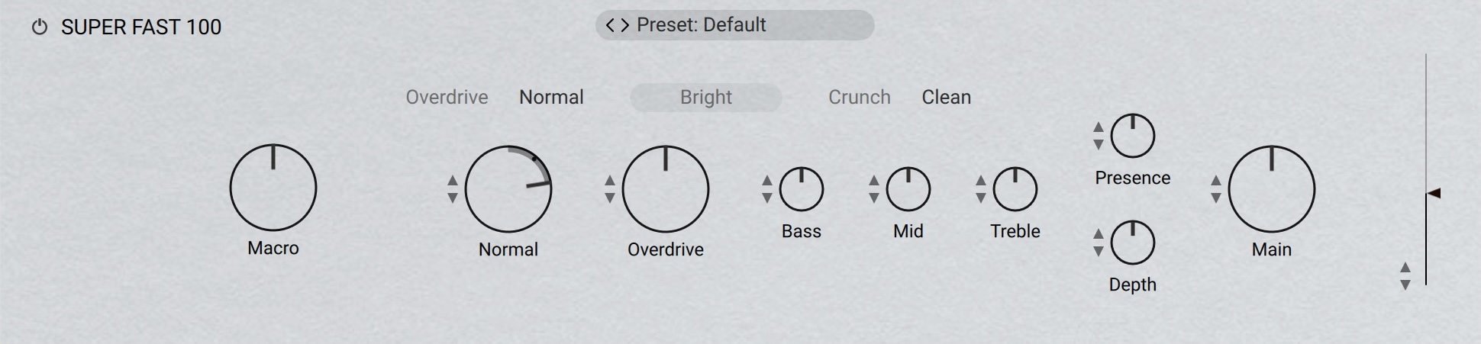Enable the Bright switch
This screenshot has width=1481, height=344.
(x=706, y=98)
